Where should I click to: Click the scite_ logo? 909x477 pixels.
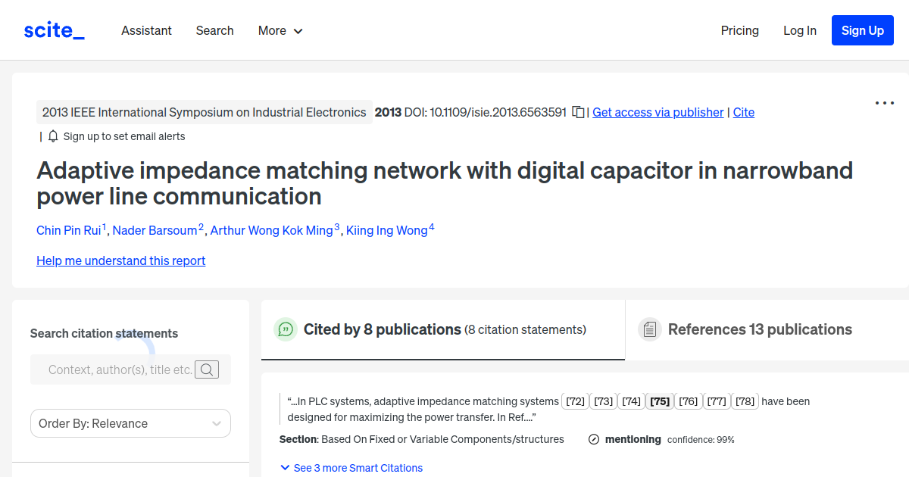[54, 30]
